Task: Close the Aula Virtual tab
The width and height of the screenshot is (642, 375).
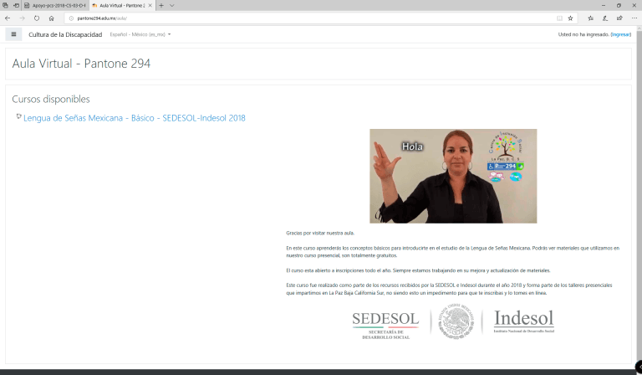Action: (151, 5)
